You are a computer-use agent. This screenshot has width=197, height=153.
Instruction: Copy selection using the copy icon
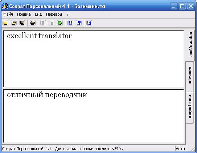coord(52,23)
